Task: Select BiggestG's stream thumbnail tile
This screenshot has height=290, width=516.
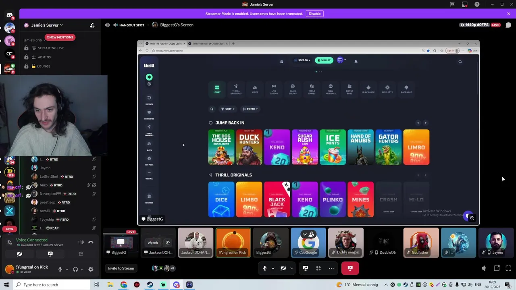Action: [121, 243]
